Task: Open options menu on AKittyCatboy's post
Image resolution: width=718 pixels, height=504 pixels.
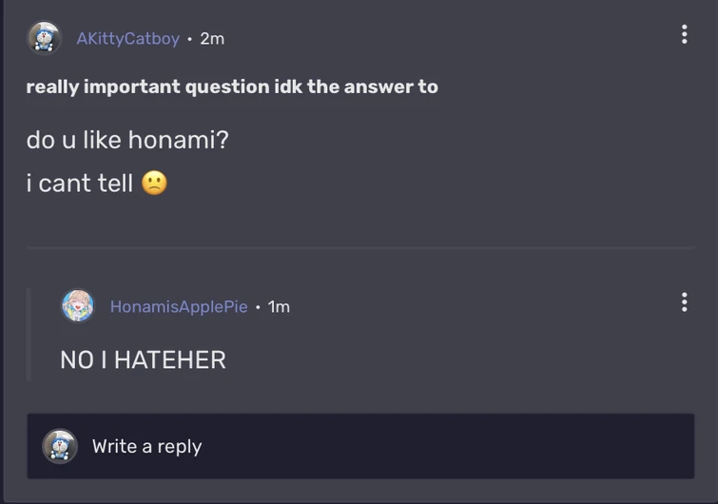Action: coord(684,34)
